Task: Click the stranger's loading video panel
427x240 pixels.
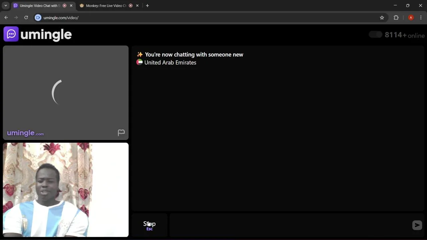Action: (66, 93)
